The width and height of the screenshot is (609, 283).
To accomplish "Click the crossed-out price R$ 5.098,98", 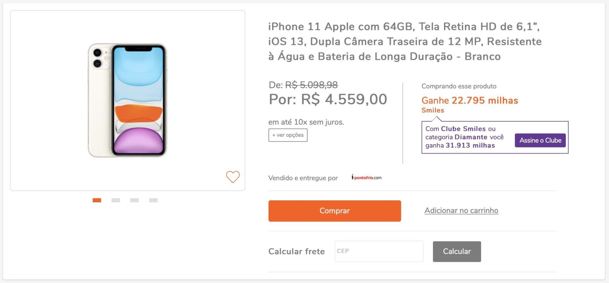I will (x=311, y=85).
